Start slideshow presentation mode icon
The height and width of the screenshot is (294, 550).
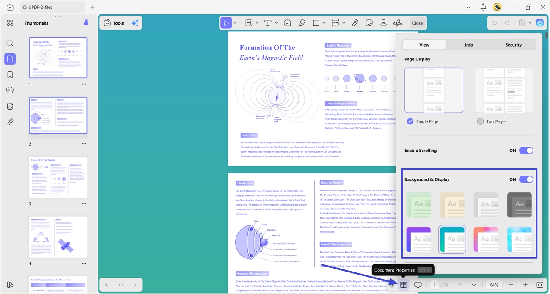[418, 285]
